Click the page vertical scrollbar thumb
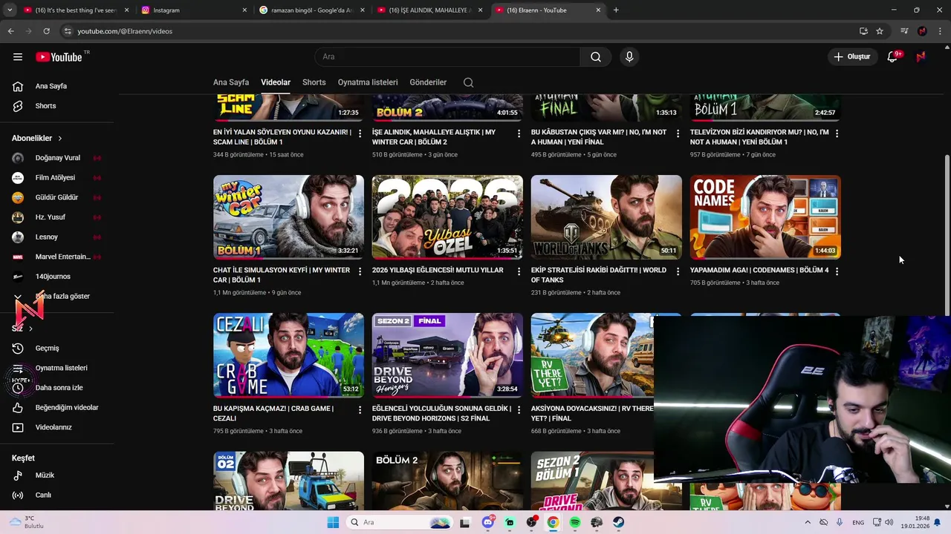Image resolution: width=951 pixels, height=534 pixels. click(x=947, y=234)
